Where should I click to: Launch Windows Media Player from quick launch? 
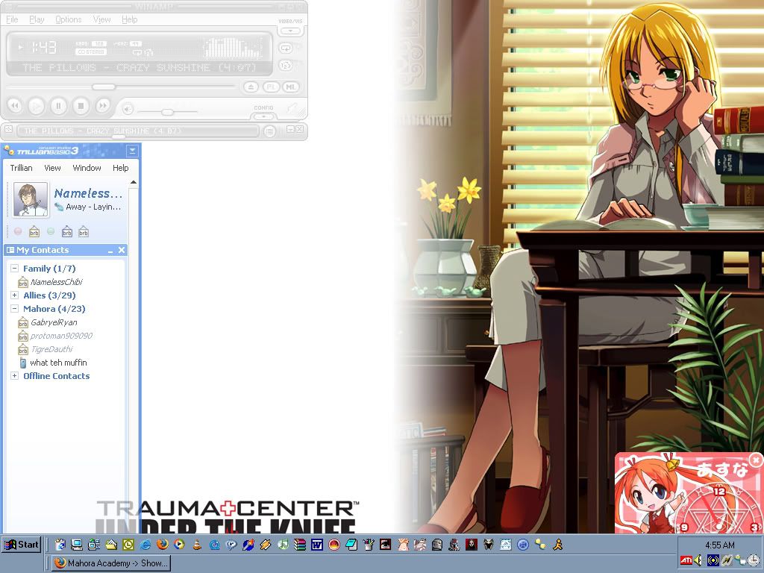tap(179, 544)
